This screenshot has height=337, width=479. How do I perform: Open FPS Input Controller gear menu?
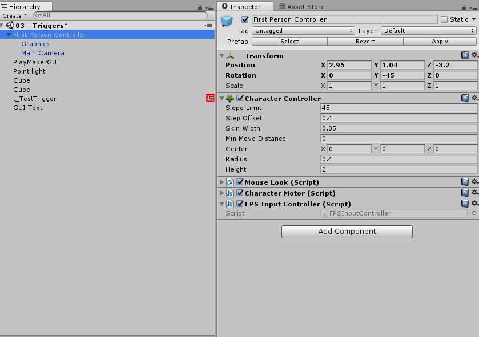pos(474,204)
